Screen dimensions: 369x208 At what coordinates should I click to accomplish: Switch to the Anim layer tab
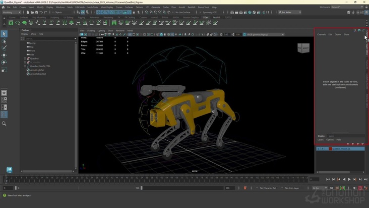coord(332,136)
